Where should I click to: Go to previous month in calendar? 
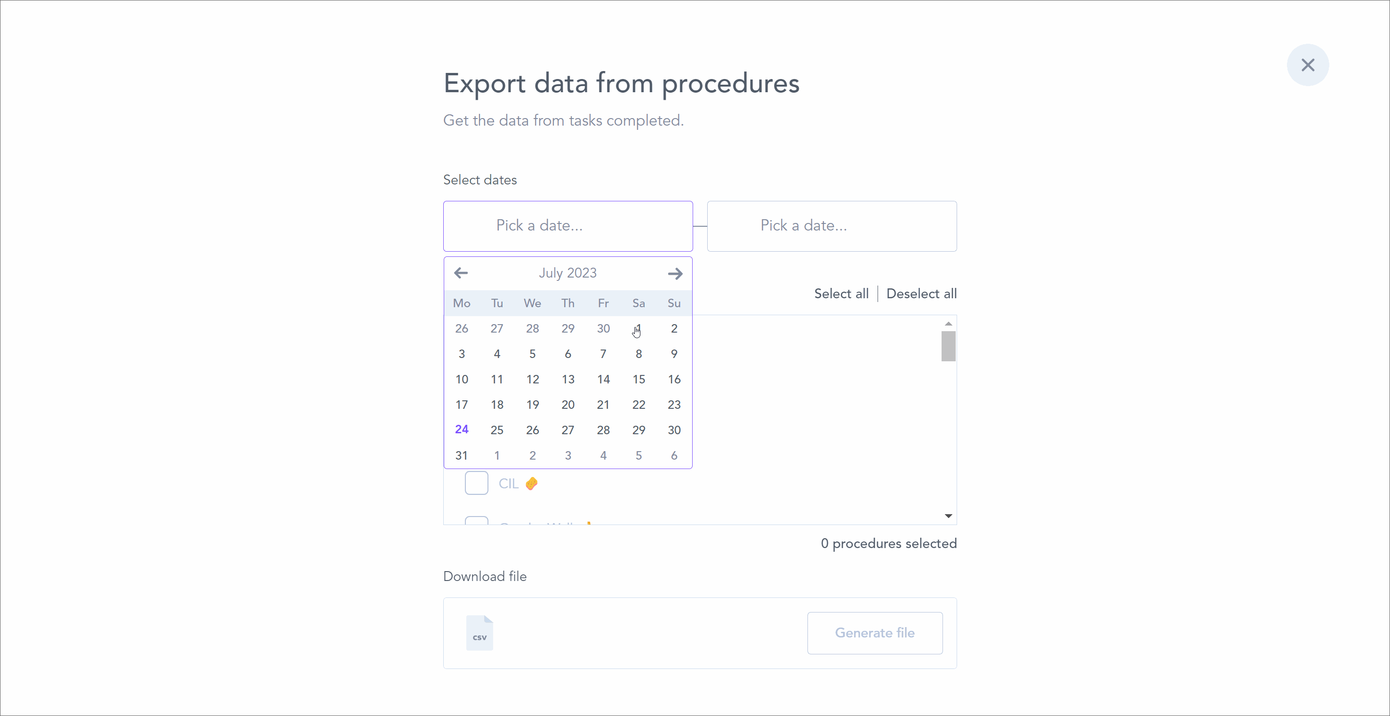coord(461,273)
